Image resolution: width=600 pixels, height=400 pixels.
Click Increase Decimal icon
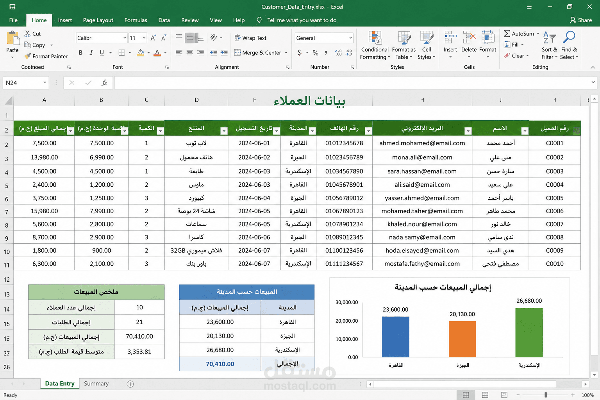338,53
